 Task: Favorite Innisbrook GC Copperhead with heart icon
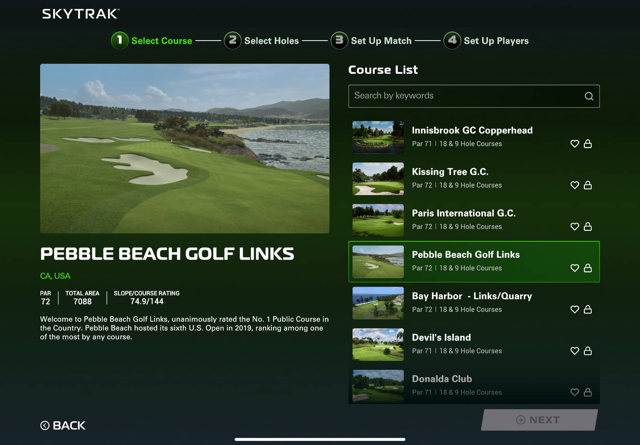click(x=575, y=144)
